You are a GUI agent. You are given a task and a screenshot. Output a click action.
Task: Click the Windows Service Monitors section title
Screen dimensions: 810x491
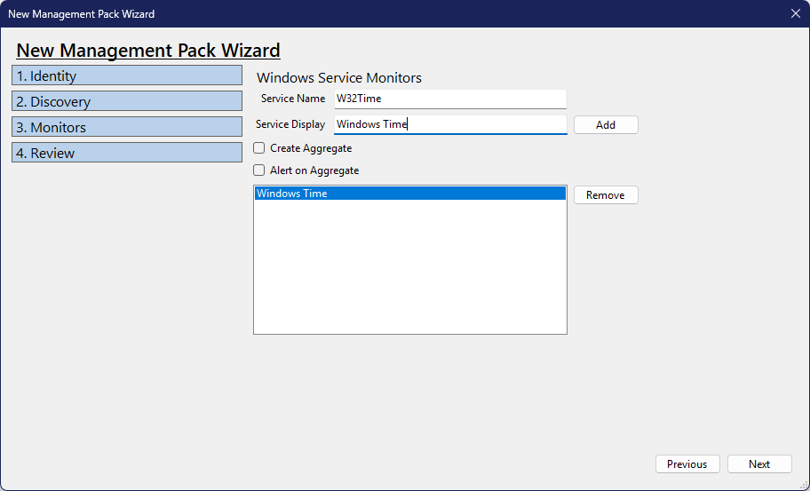point(338,78)
